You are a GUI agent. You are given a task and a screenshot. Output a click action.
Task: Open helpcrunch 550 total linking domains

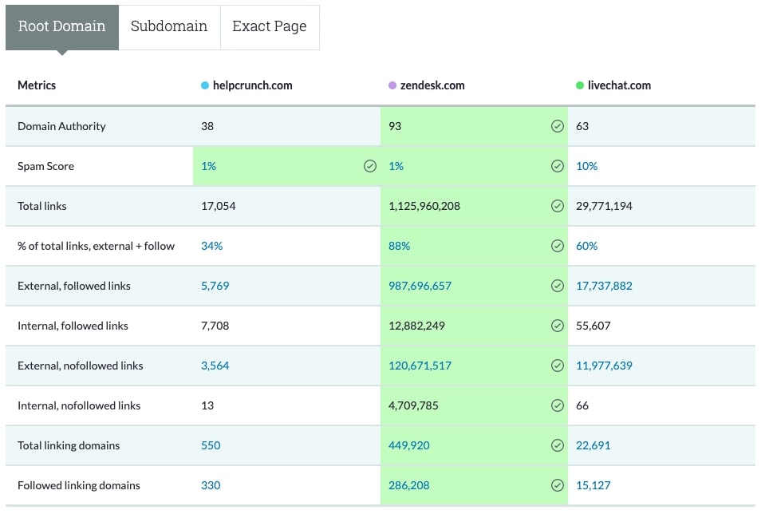(211, 445)
